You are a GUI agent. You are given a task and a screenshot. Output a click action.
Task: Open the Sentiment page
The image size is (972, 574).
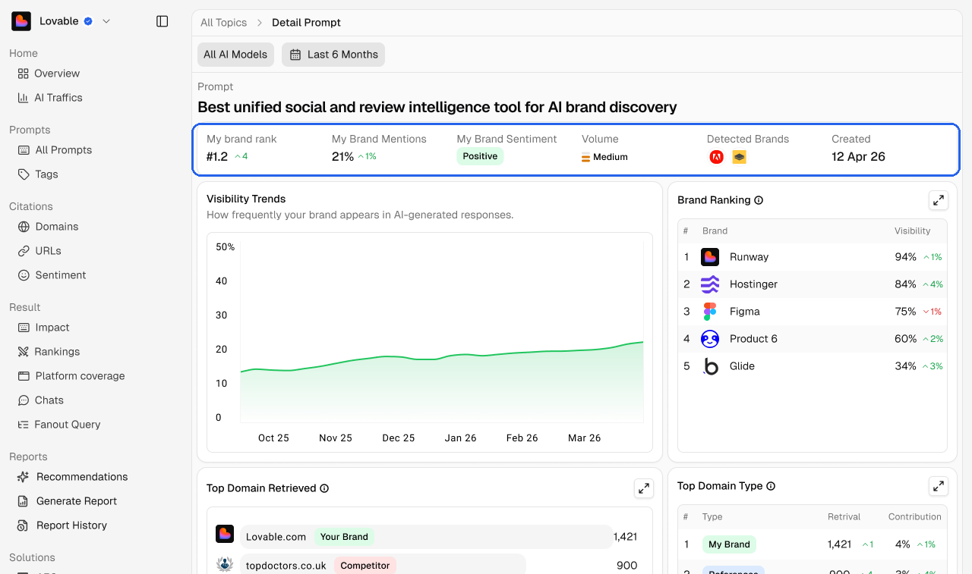[x=52, y=275]
